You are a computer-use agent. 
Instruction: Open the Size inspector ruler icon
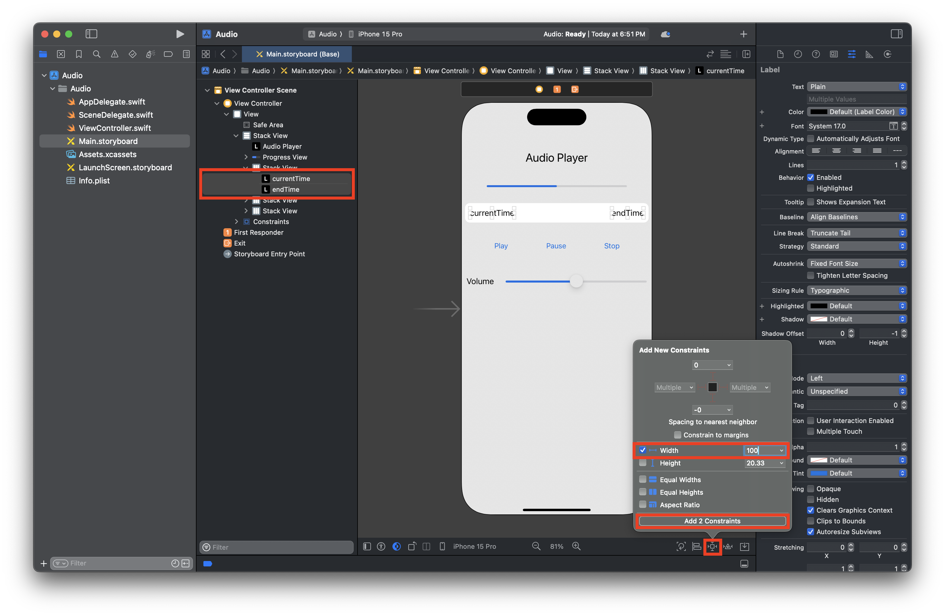pos(869,54)
